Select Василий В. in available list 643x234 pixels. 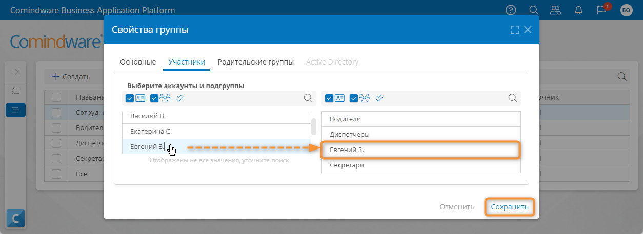(216, 116)
